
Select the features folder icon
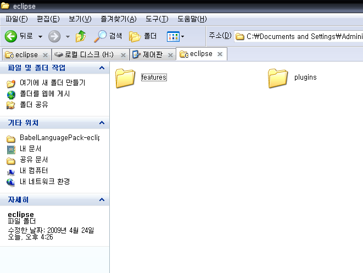pyautogui.click(x=125, y=78)
